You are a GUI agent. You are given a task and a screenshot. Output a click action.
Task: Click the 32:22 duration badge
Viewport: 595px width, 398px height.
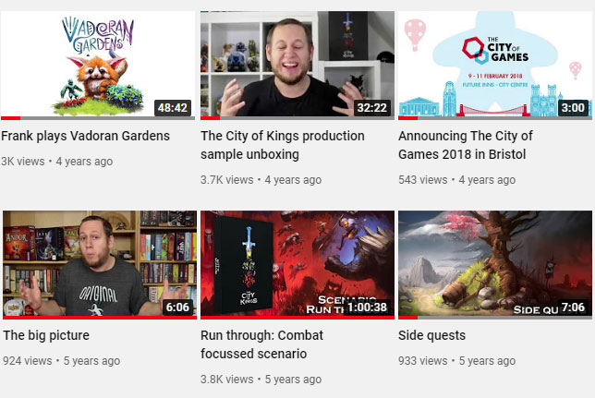click(x=371, y=108)
